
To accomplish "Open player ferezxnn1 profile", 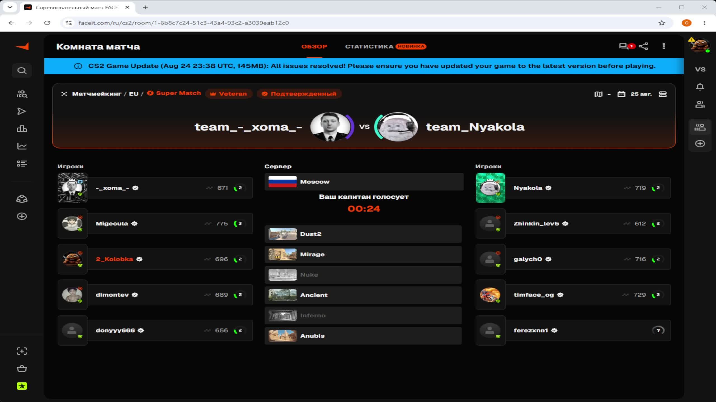I will pyautogui.click(x=573, y=331).
